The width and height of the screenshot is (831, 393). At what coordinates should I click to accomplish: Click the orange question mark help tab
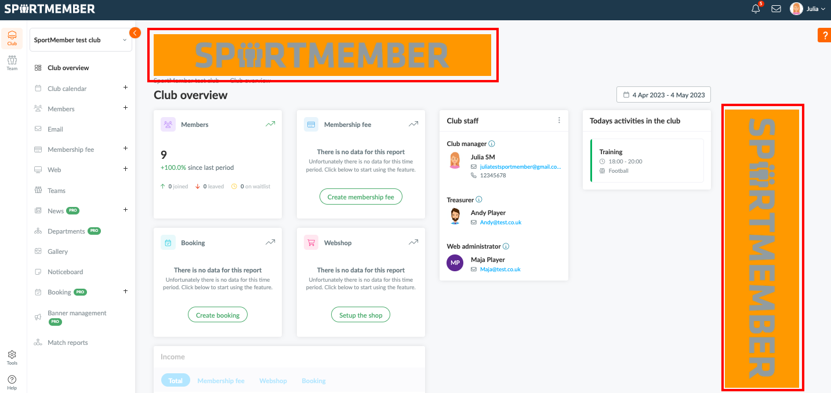(824, 35)
